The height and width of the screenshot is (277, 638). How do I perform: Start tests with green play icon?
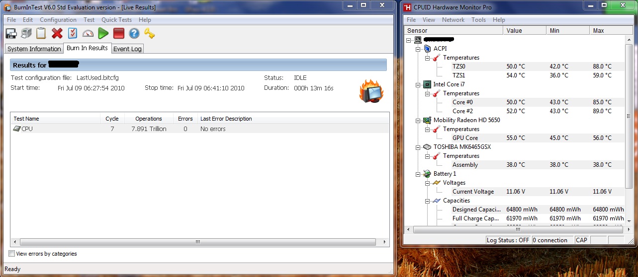point(103,33)
